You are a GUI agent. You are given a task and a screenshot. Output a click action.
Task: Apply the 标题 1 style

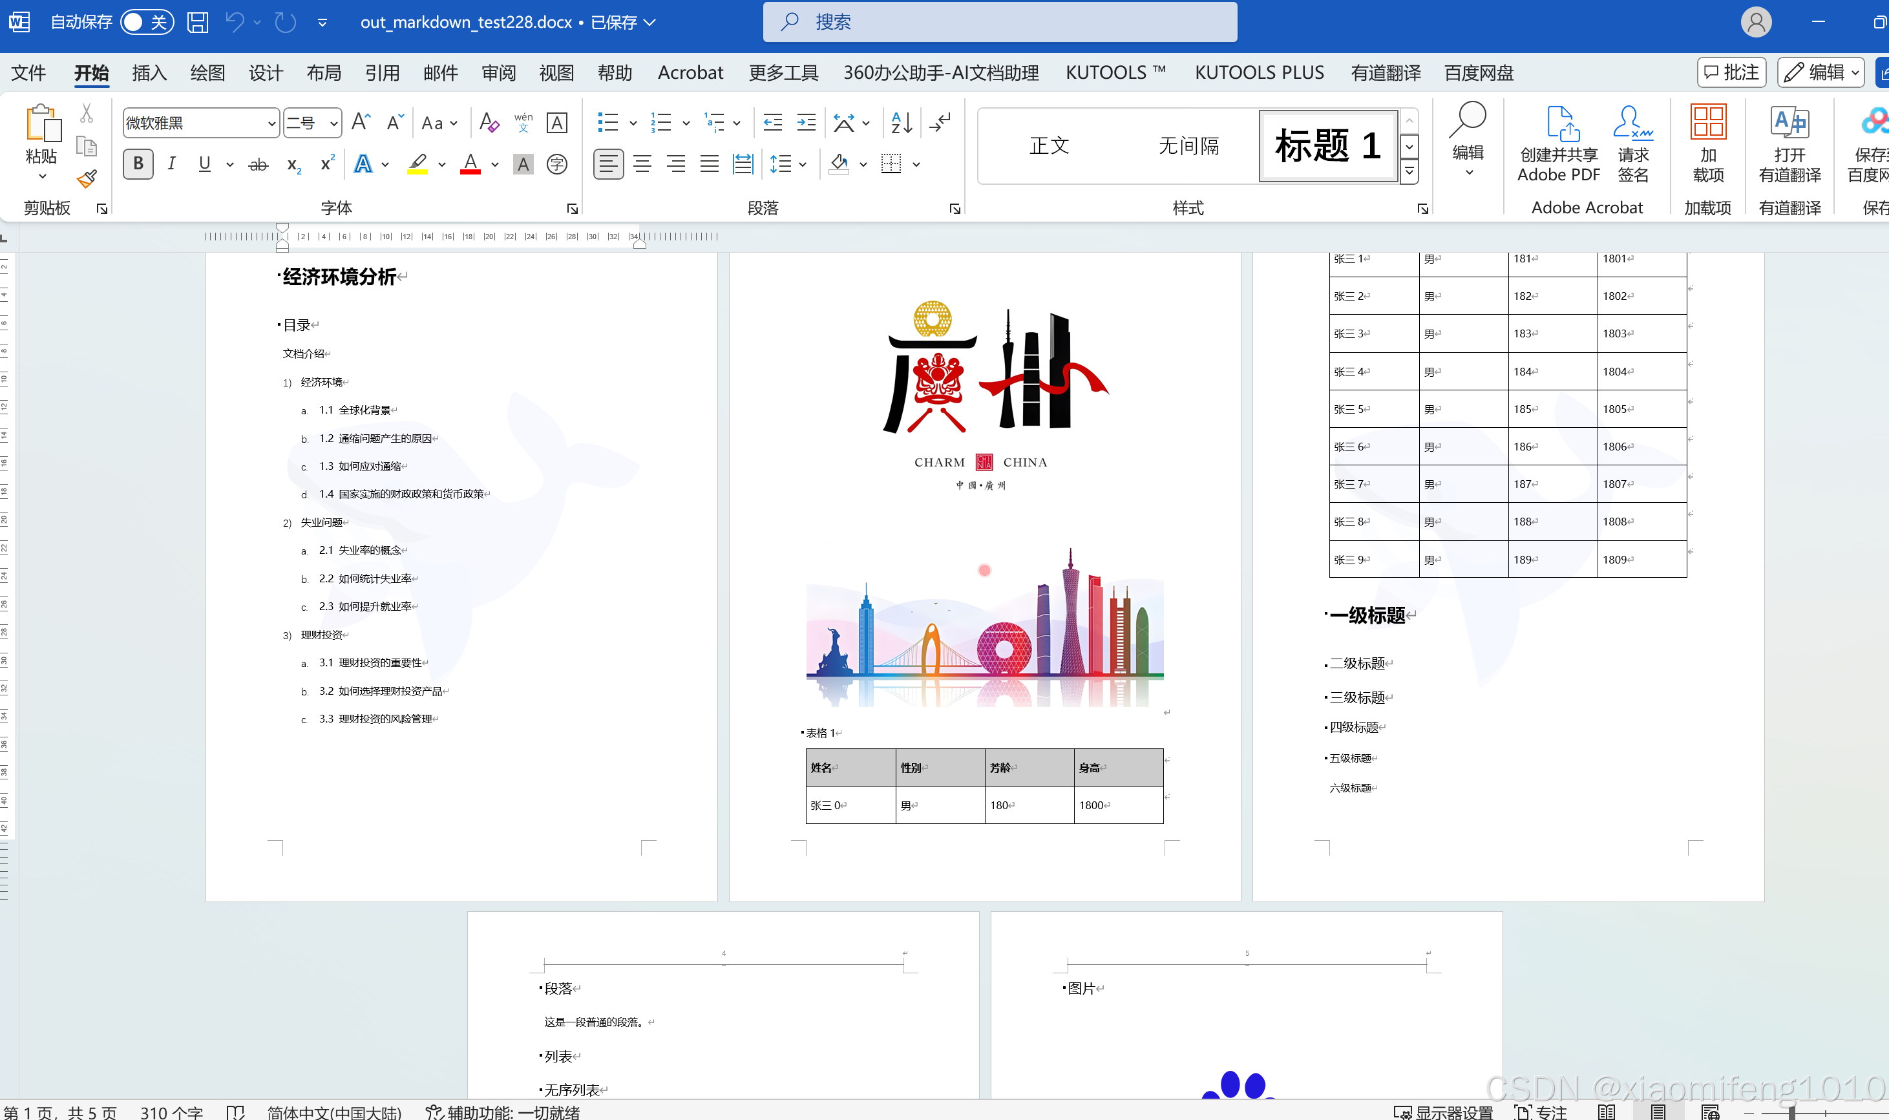point(1327,145)
